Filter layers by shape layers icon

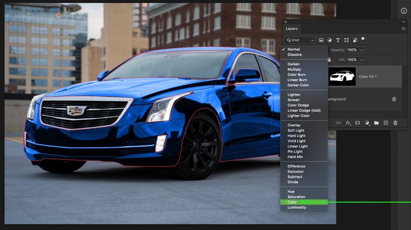coord(347,40)
